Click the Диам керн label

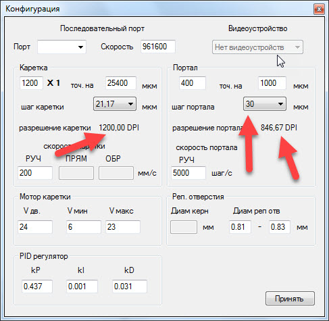[x=189, y=211]
